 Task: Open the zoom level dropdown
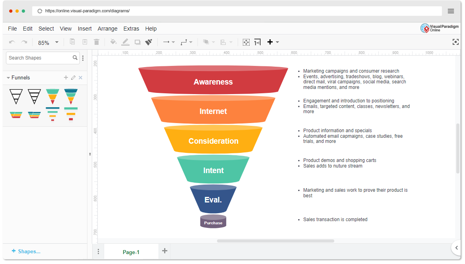(x=56, y=42)
